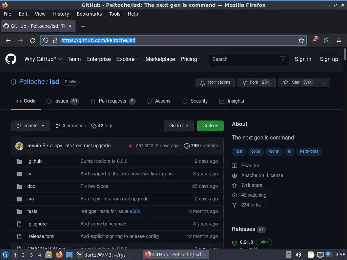Switch to the Issues tab

[63, 101]
